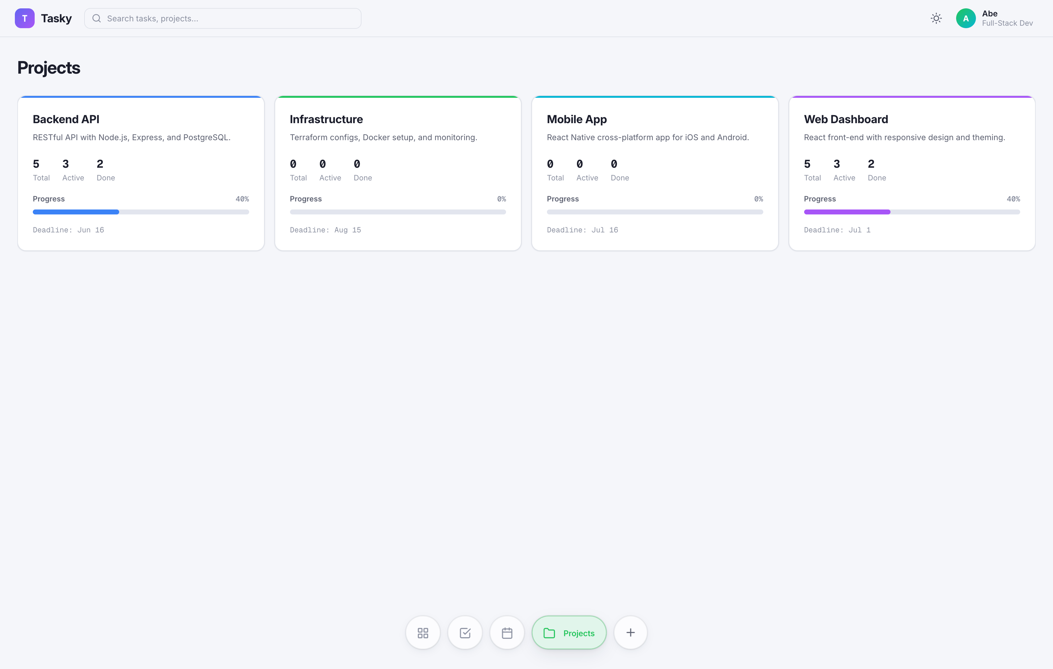1053x669 pixels.
Task: Open the Infrastructure project card title
Action: click(326, 119)
